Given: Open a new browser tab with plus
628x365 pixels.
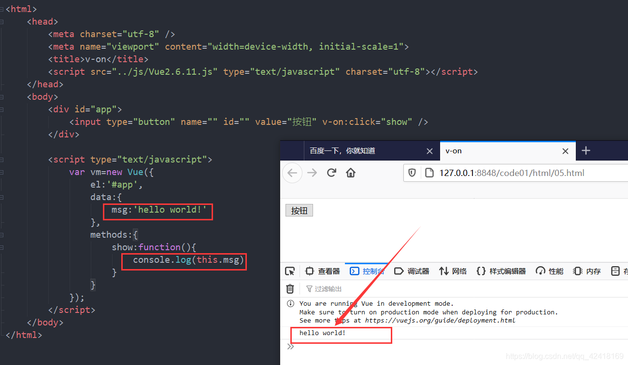Looking at the screenshot, I should tap(586, 151).
